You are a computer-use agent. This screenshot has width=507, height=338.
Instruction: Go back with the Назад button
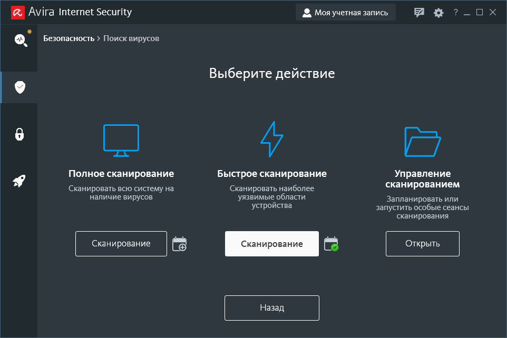(272, 308)
